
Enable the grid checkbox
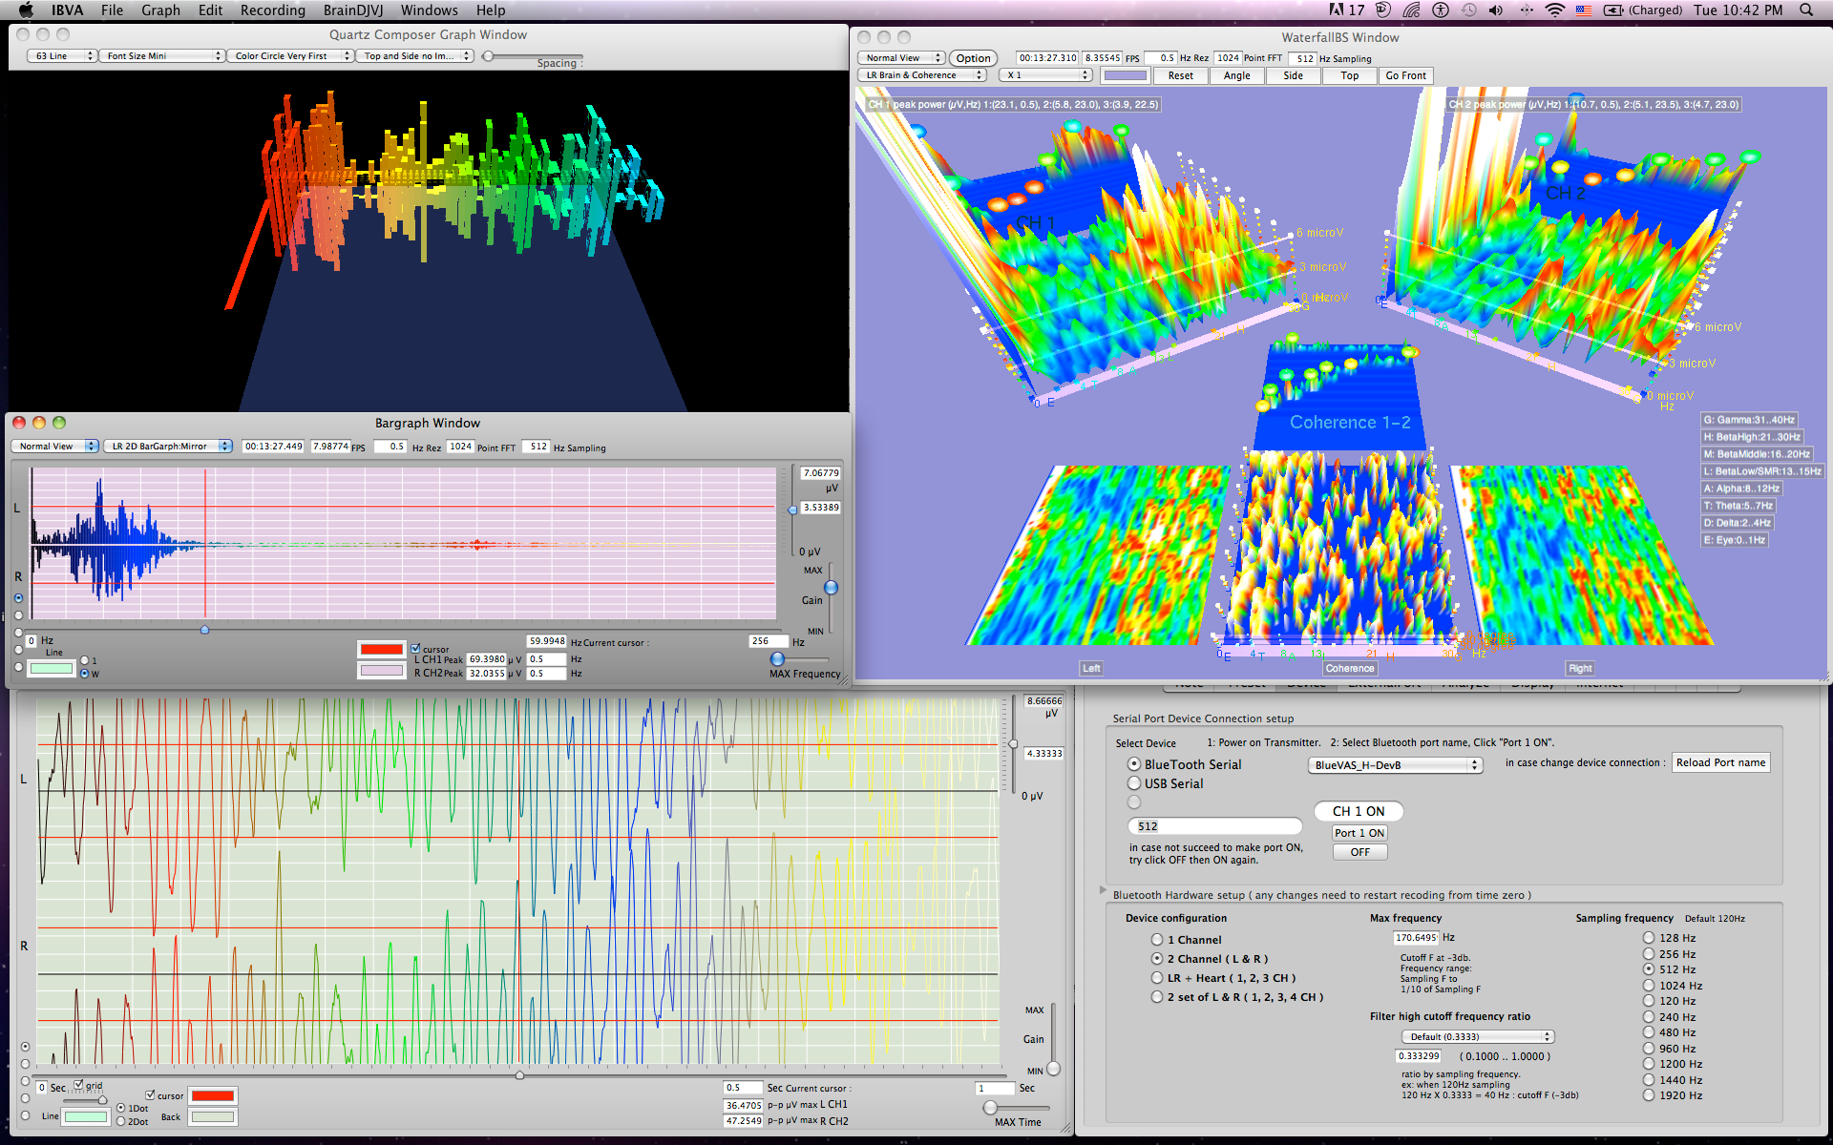click(x=79, y=1085)
